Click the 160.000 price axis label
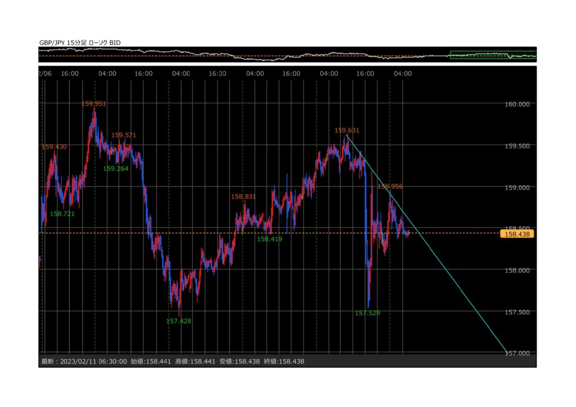This screenshot has height=407, width=576. (516, 104)
